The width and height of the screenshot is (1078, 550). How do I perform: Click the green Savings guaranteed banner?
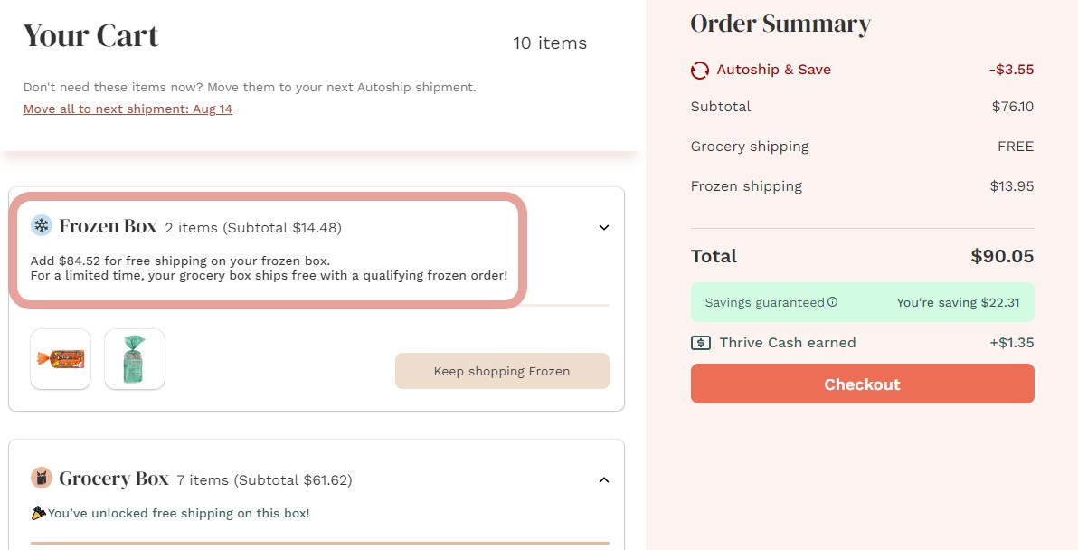862,302
